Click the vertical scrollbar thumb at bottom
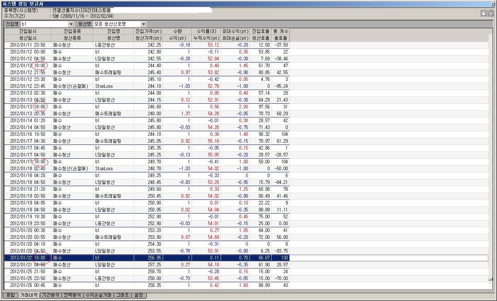This screenshot has width=497, height=301. pos(490,279)
